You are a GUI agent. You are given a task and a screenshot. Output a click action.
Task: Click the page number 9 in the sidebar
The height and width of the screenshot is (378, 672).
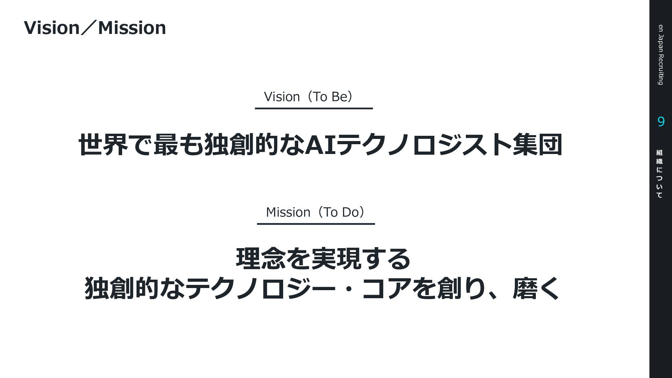coord(661,122)
